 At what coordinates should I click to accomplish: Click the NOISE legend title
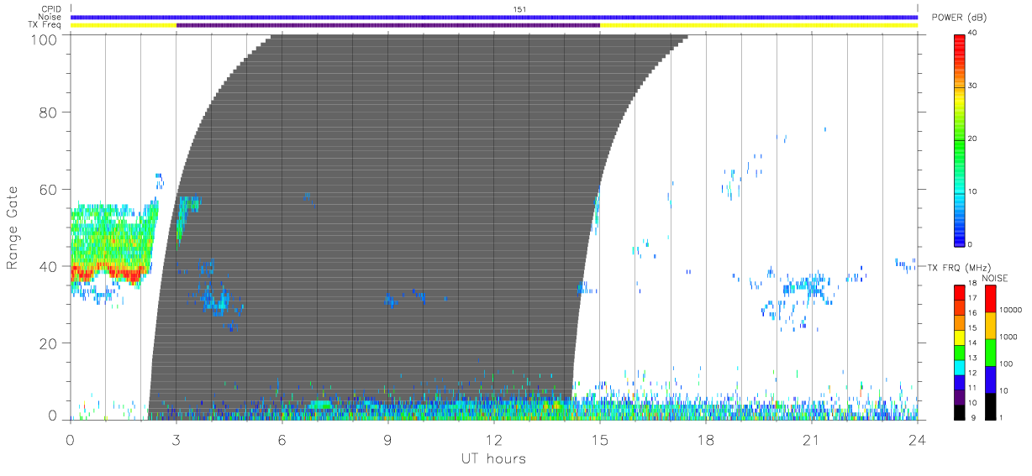995,278
